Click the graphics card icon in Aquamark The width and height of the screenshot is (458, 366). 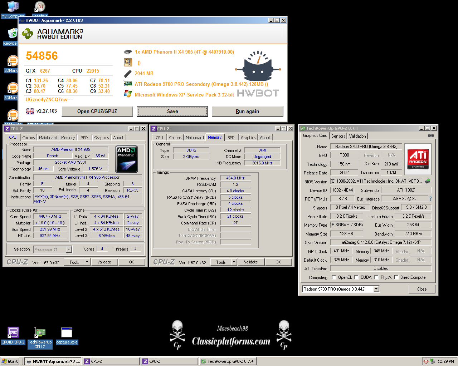point(128,84)
